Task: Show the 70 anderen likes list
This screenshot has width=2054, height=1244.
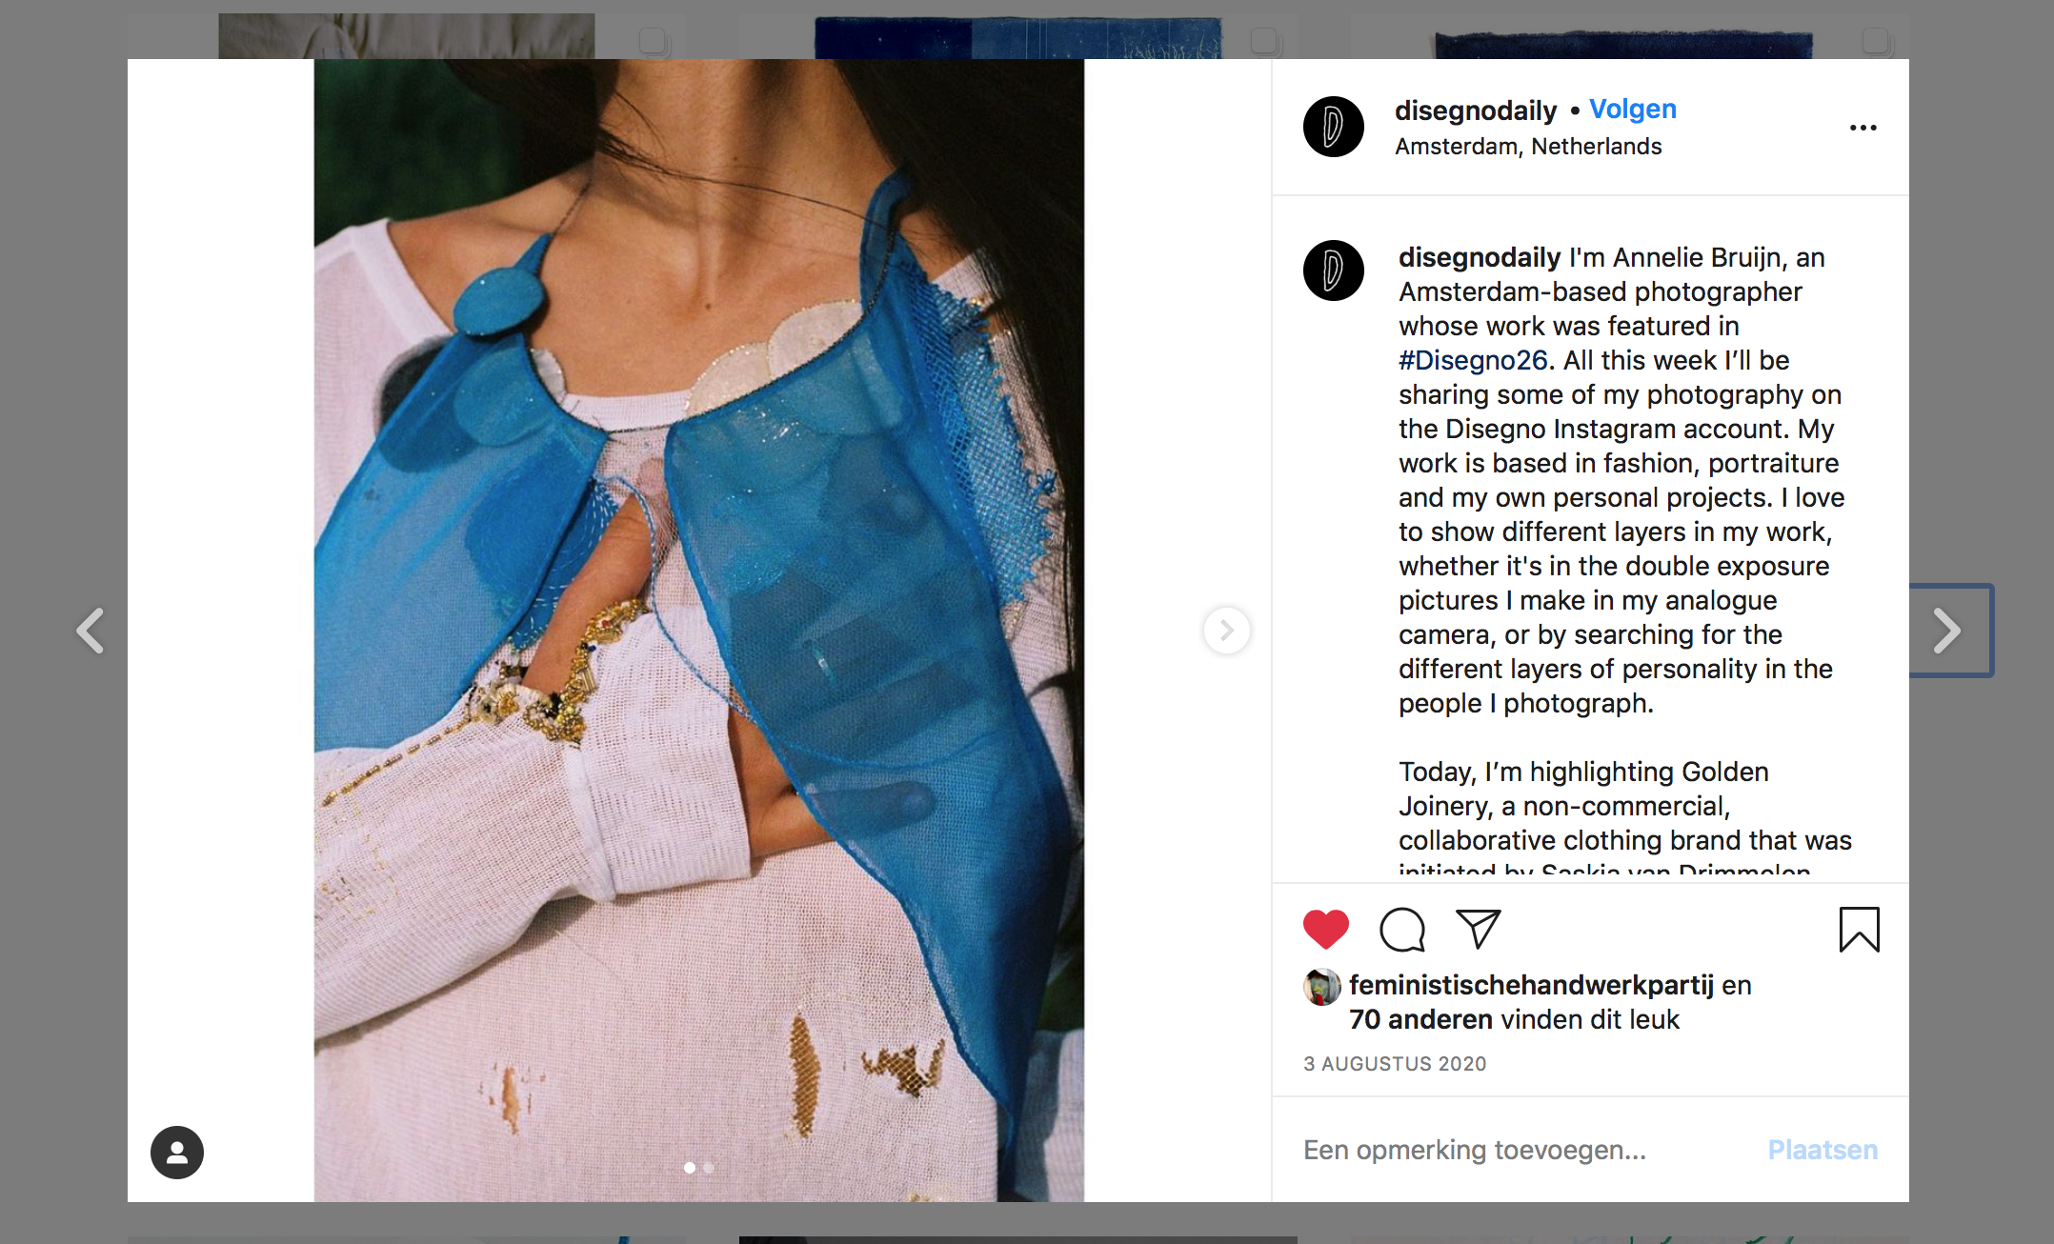Action: coord(1420,1019)
